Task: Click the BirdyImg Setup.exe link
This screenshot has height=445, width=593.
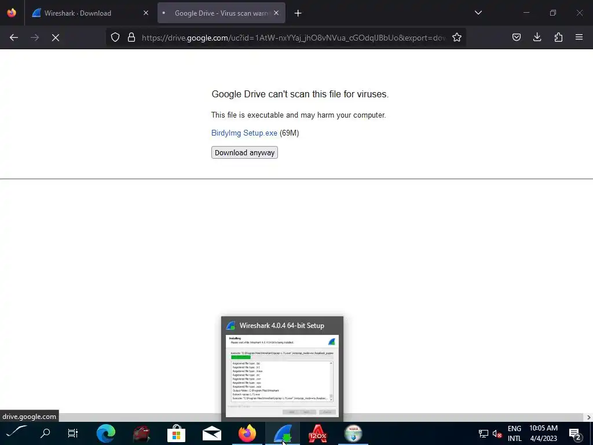Action: coord(244,133)
